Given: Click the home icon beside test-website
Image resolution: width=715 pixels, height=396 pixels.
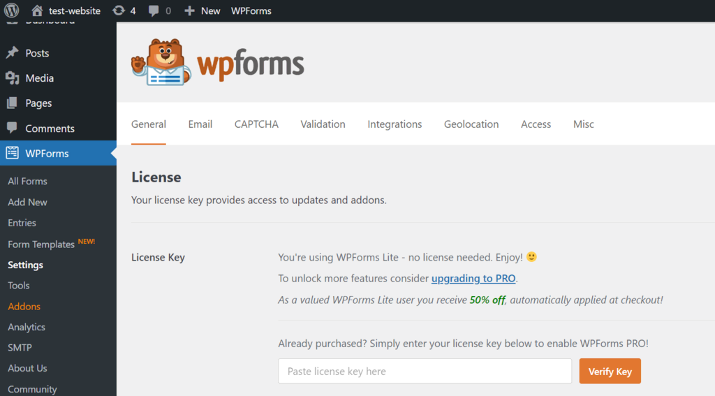Looking at the screenshot, I should point(38,10).
